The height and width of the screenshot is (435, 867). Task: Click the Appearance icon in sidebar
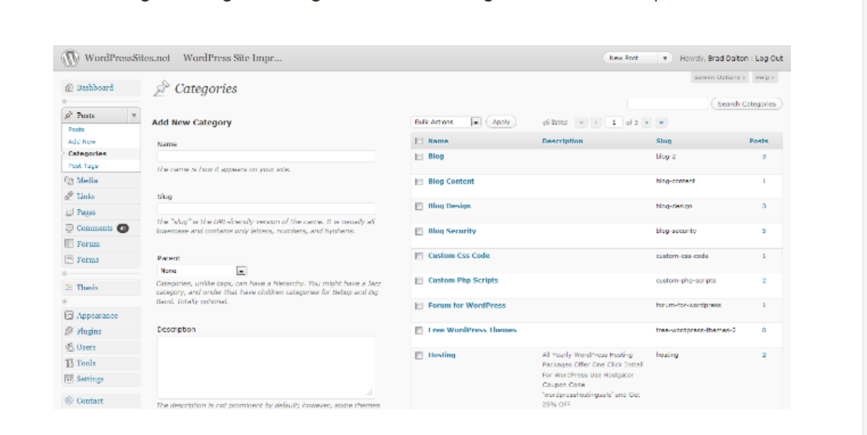(69, 315)
